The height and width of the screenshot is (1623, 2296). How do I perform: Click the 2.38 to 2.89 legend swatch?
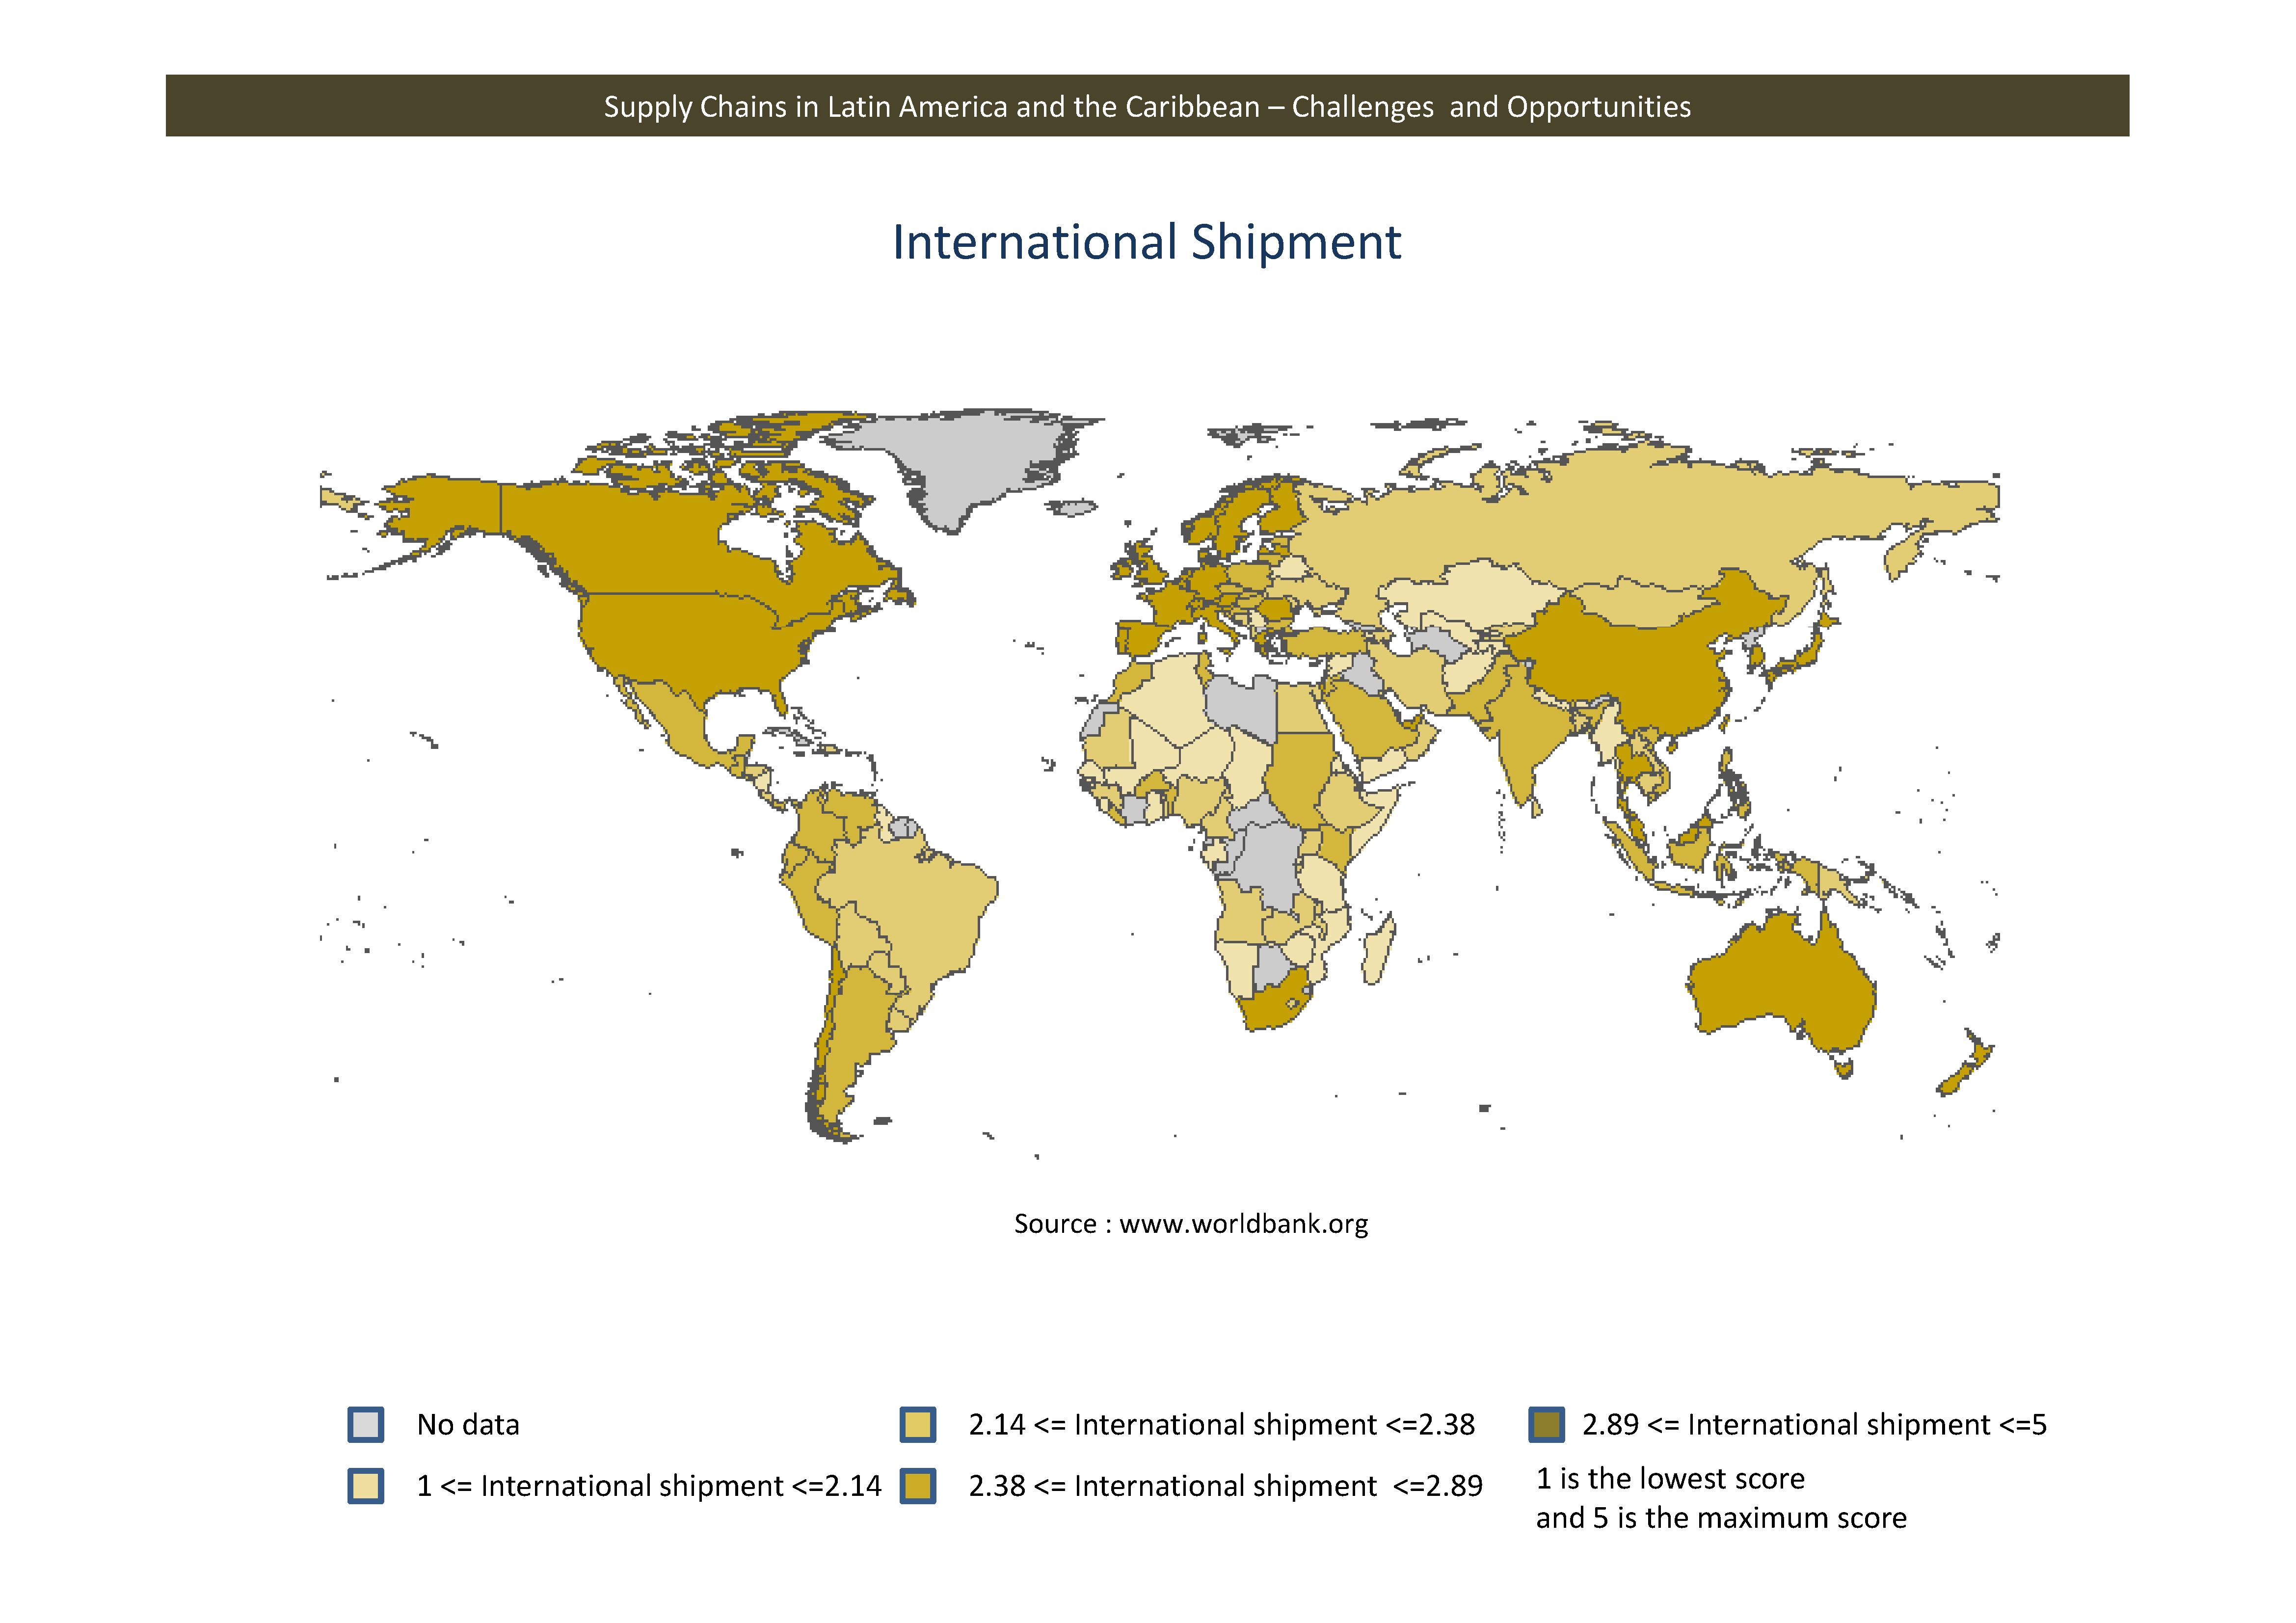click(x=917, y=1485)
